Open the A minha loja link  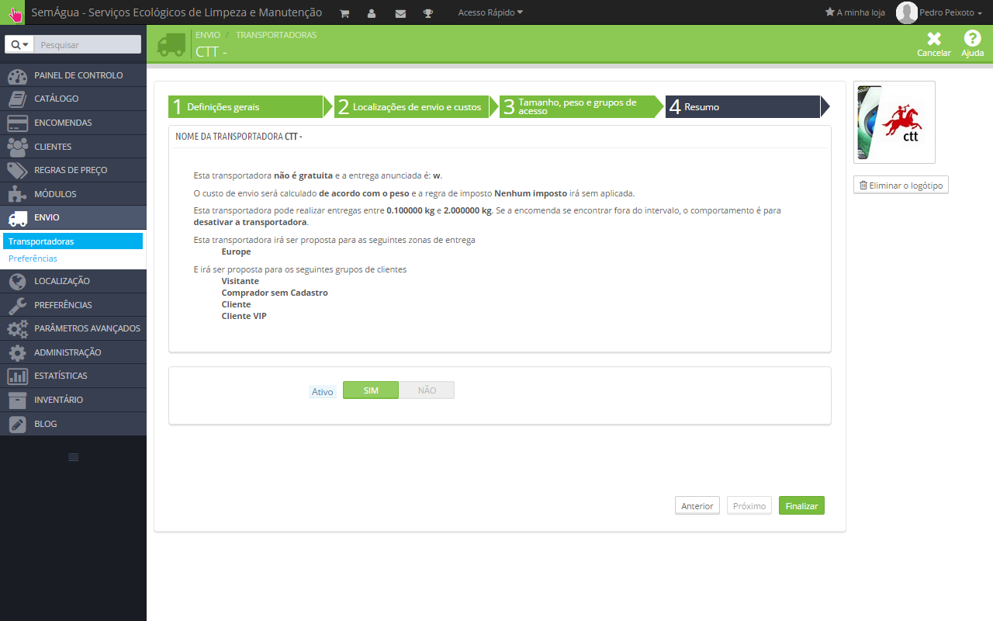point(855,12)
